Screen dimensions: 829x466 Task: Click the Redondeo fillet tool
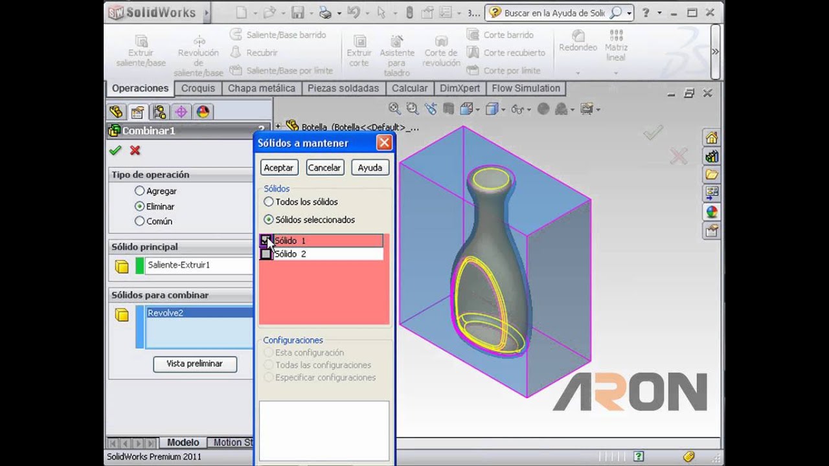point(578,41)
